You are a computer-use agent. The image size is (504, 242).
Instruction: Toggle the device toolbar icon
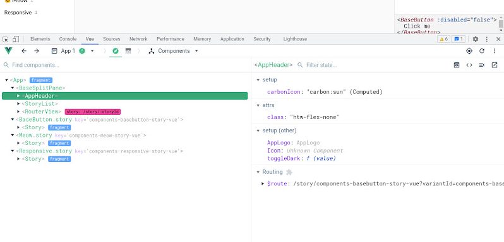tap(16, 39)
